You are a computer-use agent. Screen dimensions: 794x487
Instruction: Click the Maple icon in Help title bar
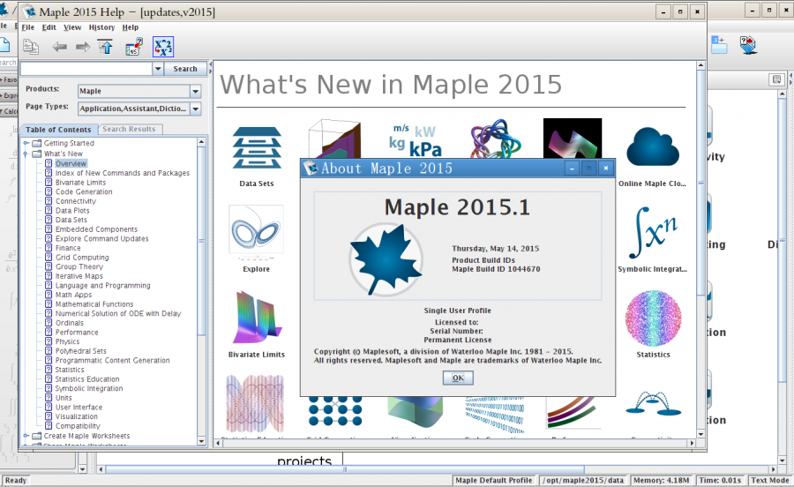(x=30, y=11)
